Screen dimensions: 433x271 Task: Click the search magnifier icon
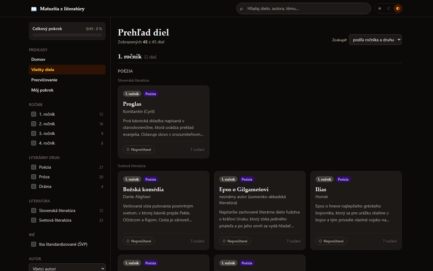(241, 9)
